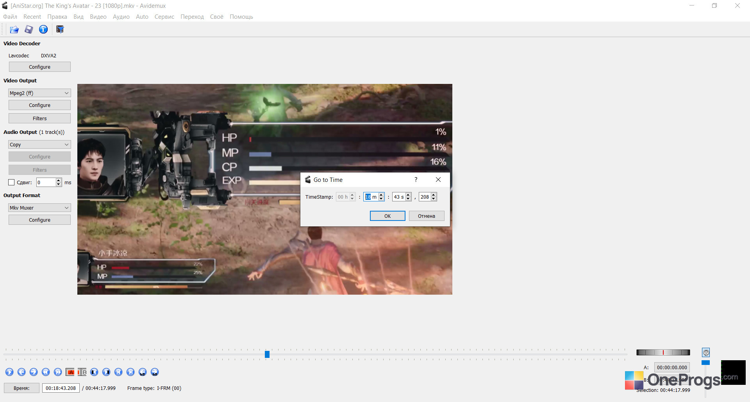Jump to next keyframe double-right icon
750x402 pixels.
(x=58, y=372)
